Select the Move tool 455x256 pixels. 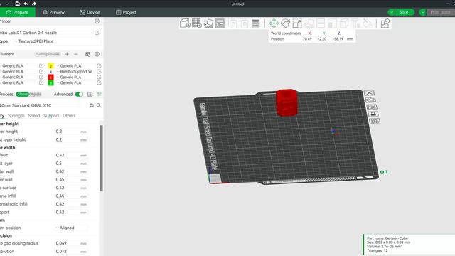[x=274, y=23]
